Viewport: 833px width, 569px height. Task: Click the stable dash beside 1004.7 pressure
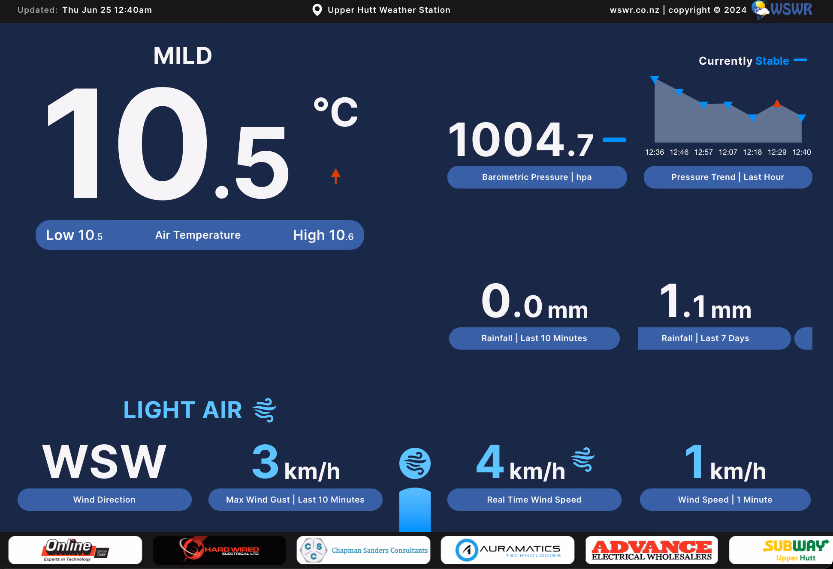tap(614, 140)
